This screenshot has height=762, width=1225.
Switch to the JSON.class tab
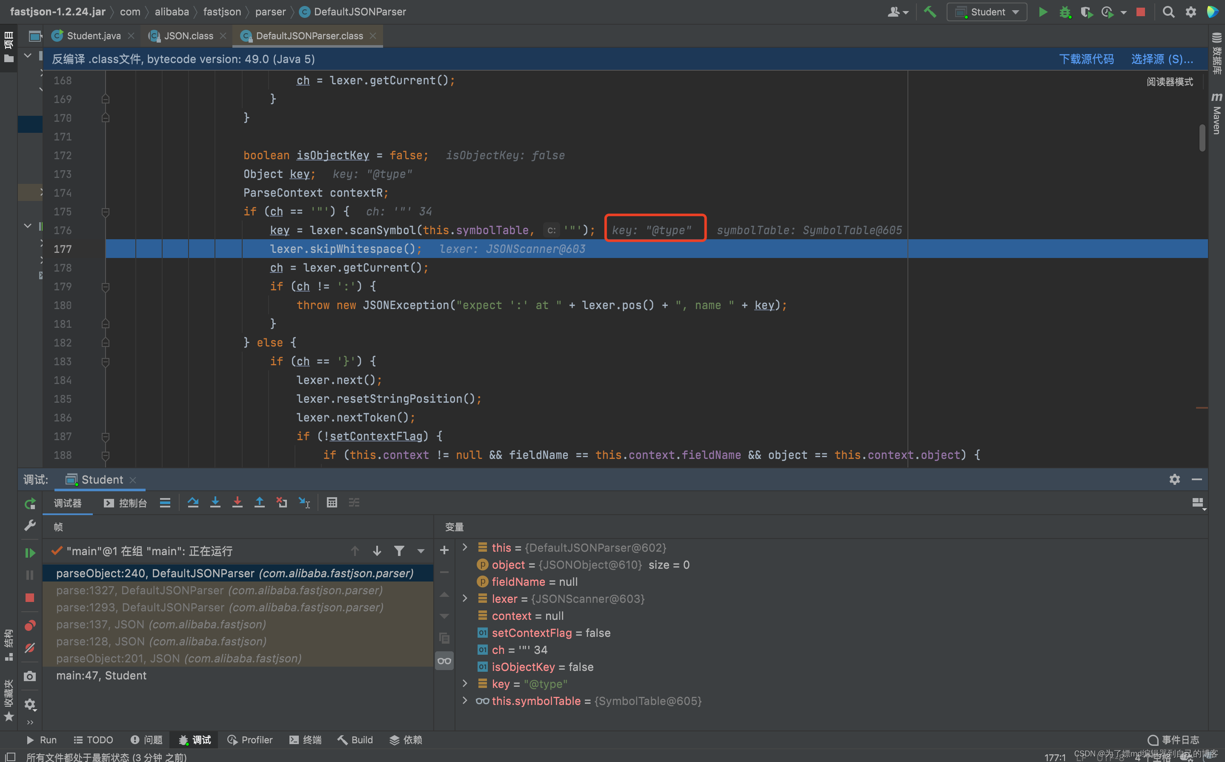pos(189,36)
